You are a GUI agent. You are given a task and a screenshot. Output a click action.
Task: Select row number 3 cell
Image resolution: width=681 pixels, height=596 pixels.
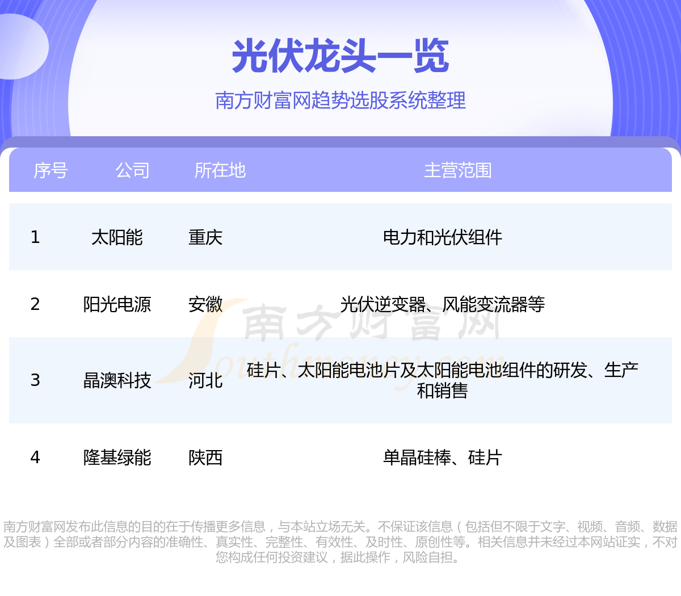click(x=35, y=380)
